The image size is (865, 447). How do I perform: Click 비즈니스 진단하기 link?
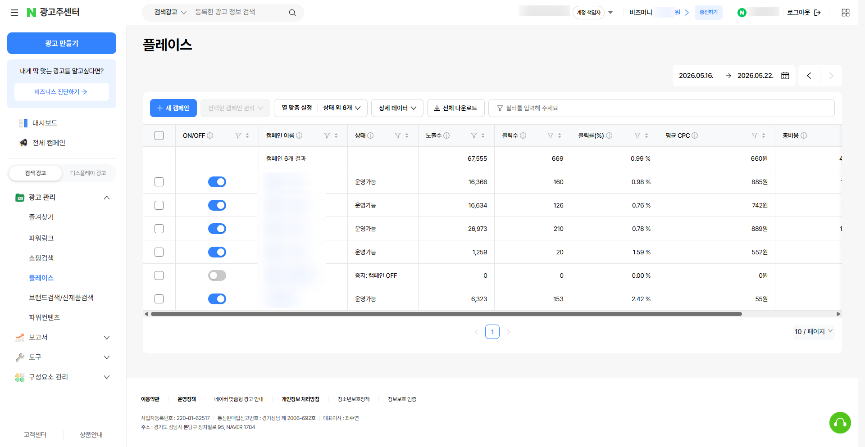click(62, 92)
